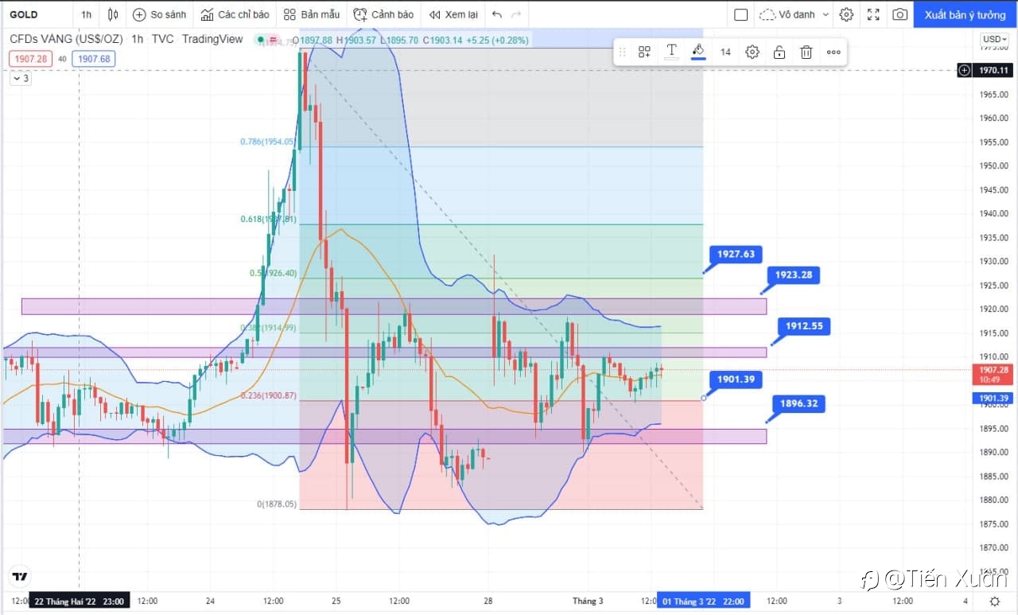The height and width of the screenshot is (615, 1018).
Task: Open drawing settings gear in floating toolbar
Action: [x=752, y=52]
